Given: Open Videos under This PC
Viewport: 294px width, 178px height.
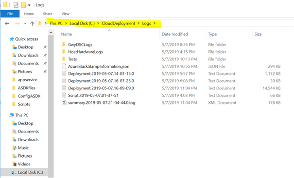Looking at the screenshot, I should [24, 164].
